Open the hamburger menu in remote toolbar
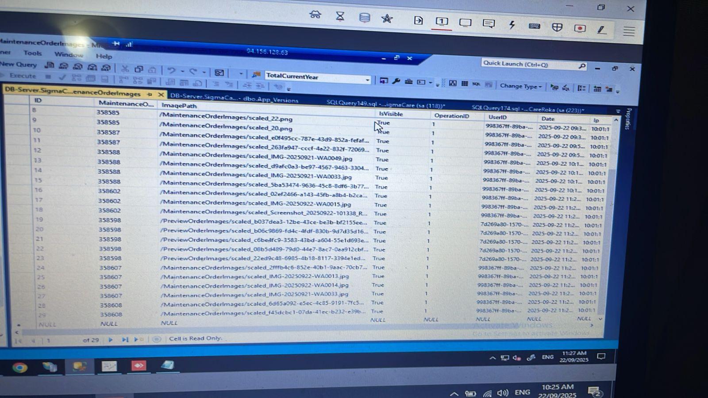The height and width of the screenshot is (398, 708). [x=629, y=31]
